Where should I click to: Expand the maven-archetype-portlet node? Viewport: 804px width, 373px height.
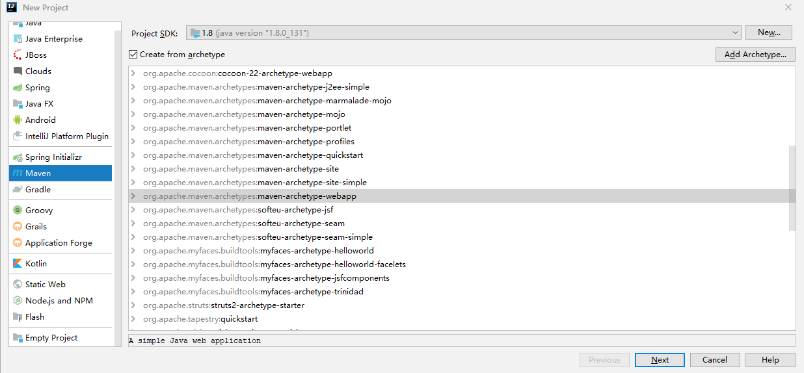click(133, 128)
